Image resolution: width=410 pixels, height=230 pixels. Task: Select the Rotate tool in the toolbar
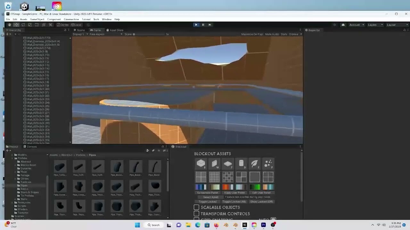pos(24,25)
